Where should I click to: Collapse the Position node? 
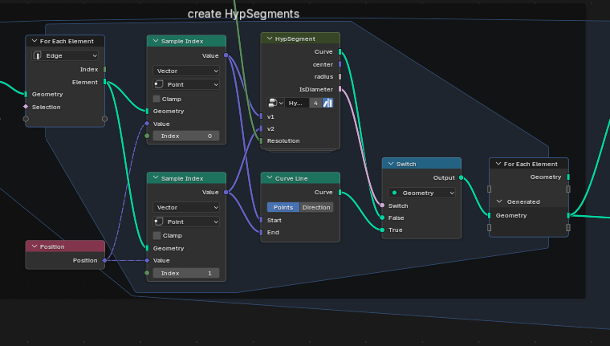tap(35, 246)
